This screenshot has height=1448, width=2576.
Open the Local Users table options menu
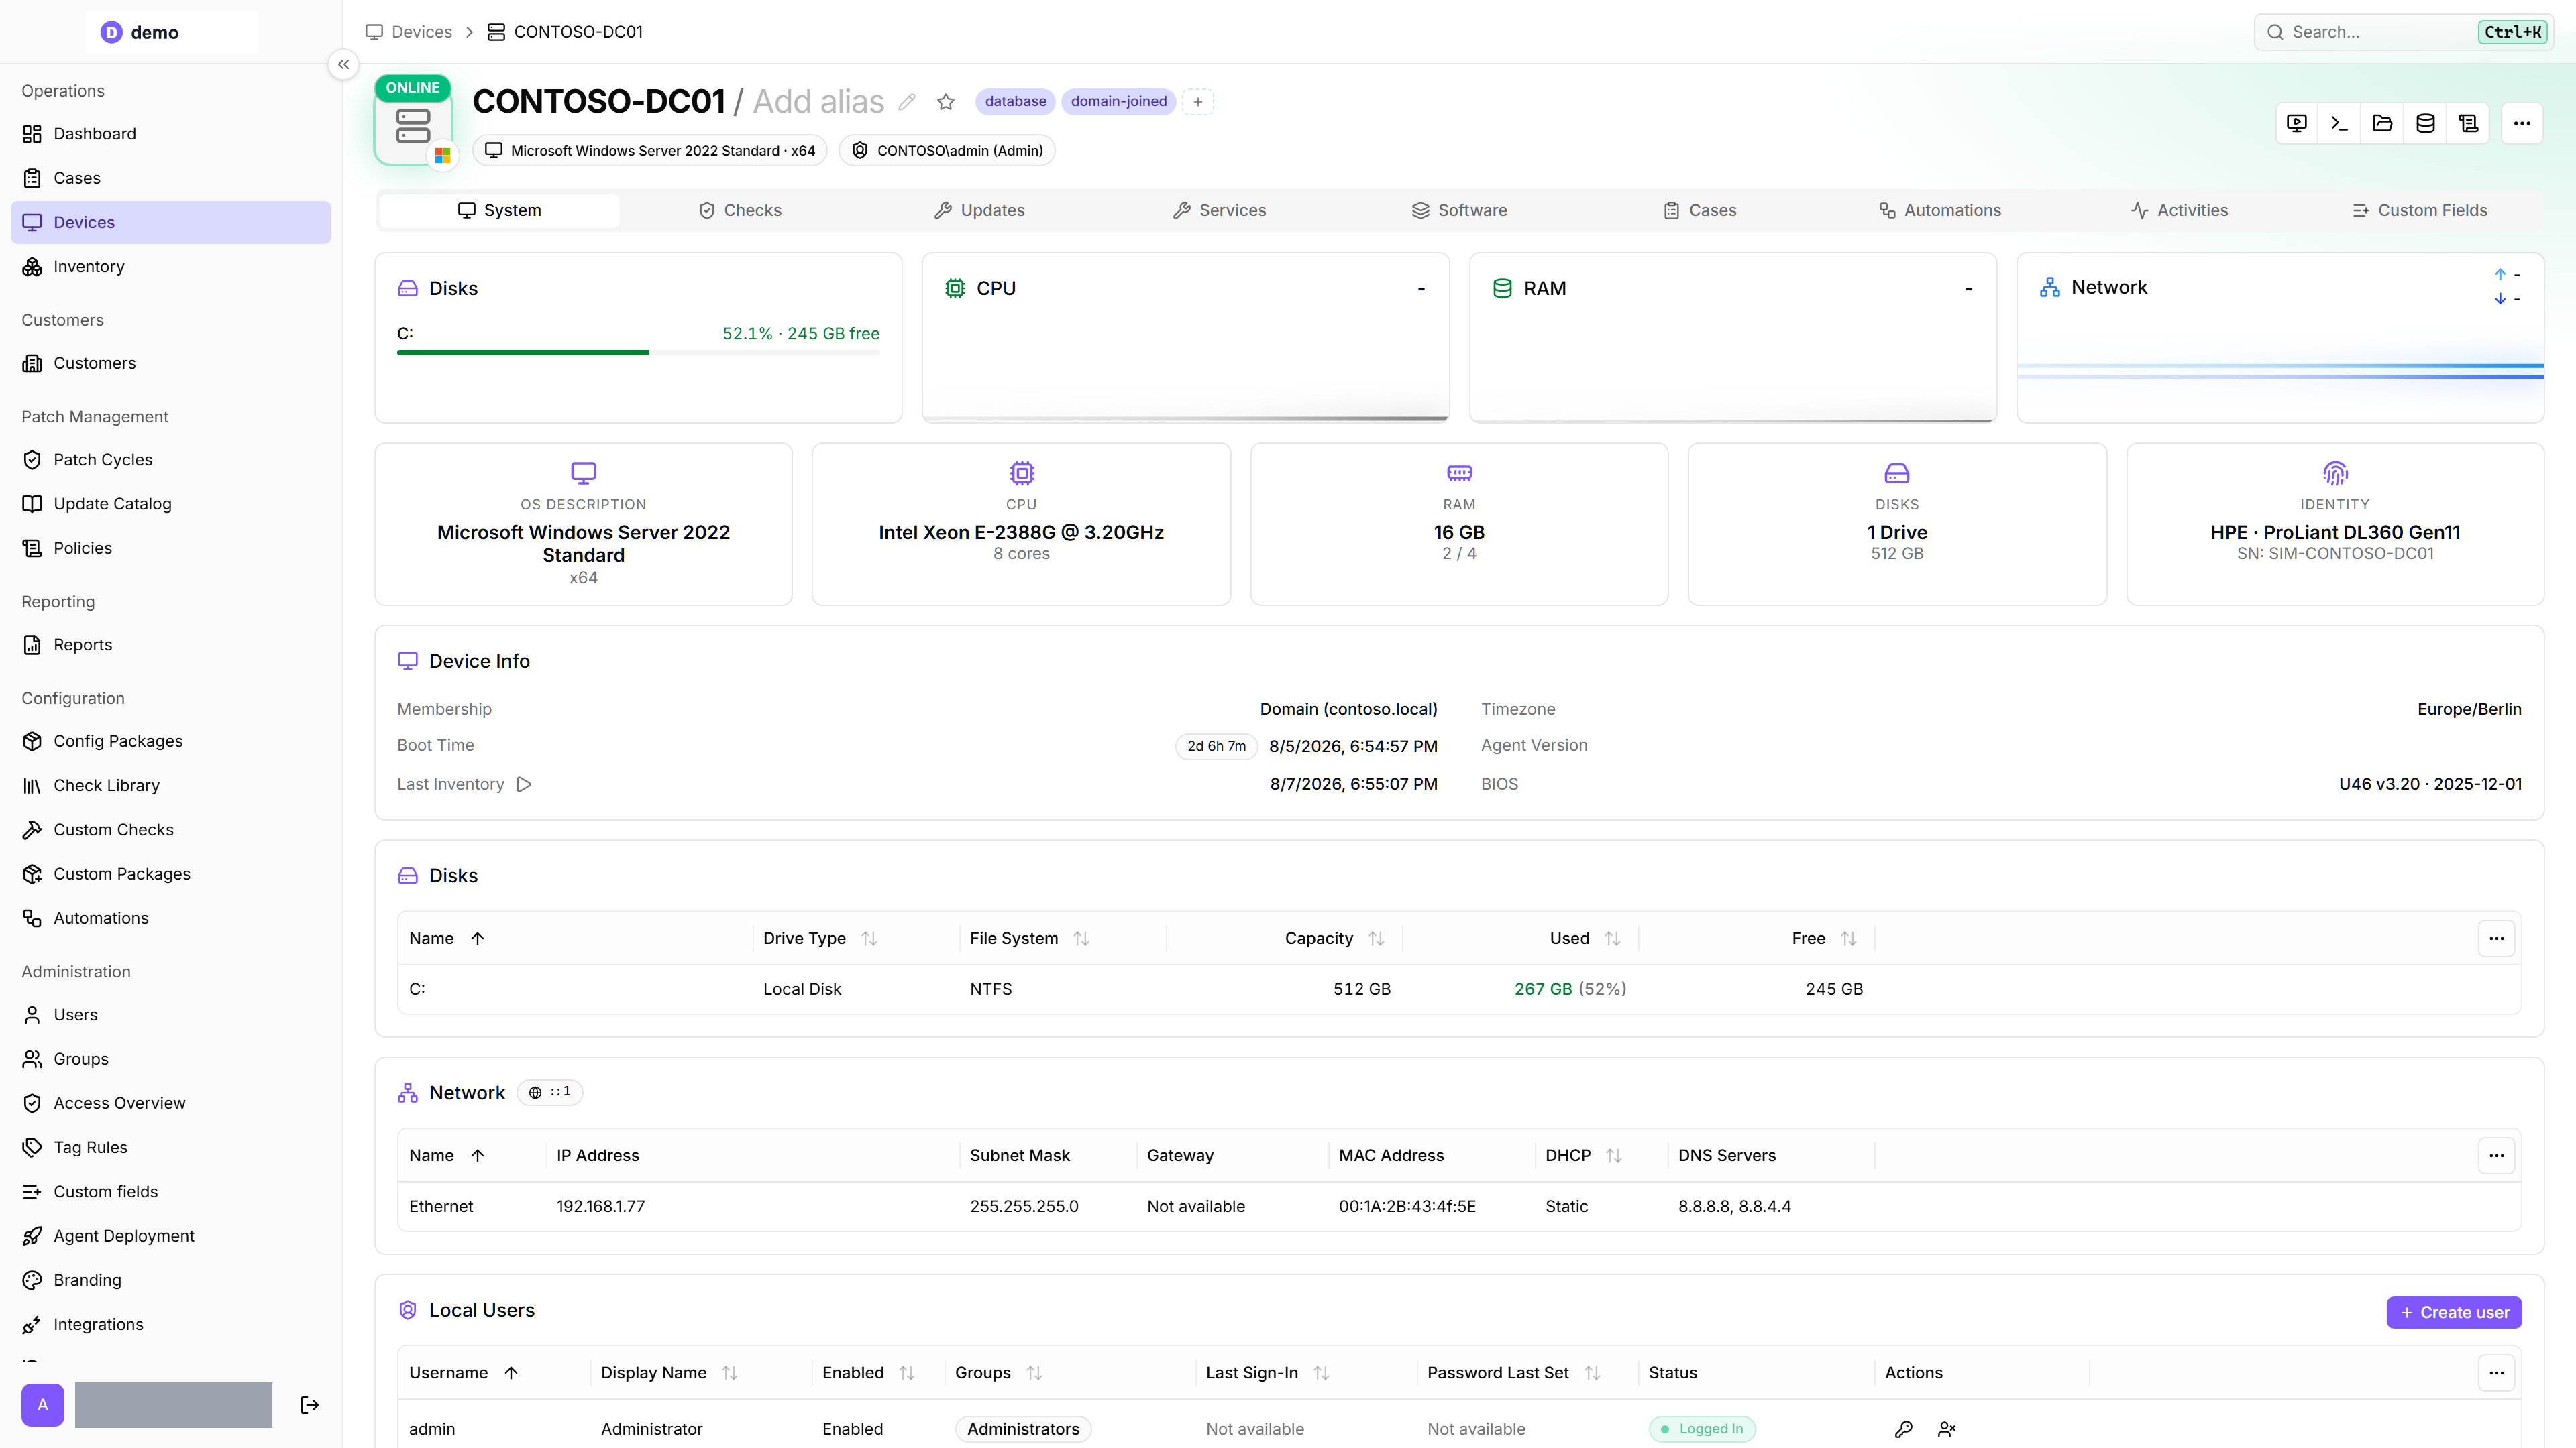tap(2496, 1373)
